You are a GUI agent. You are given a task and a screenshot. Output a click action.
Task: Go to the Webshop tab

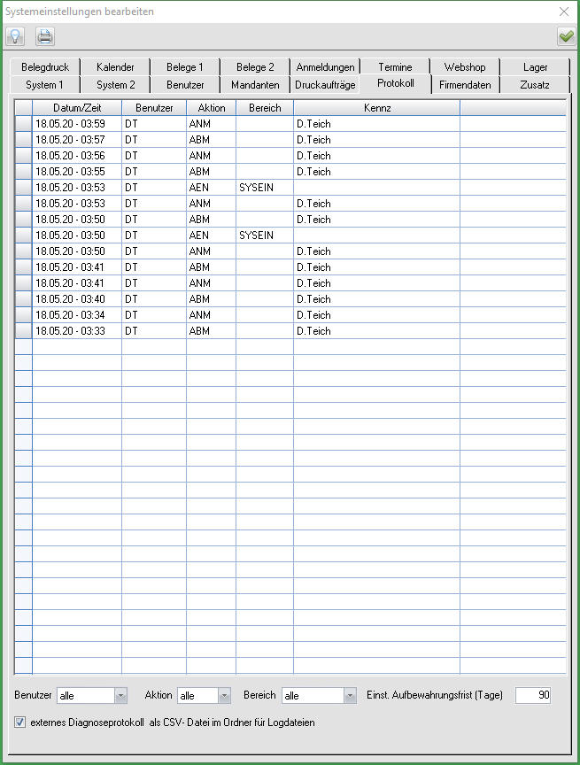(x=465, y=66)
